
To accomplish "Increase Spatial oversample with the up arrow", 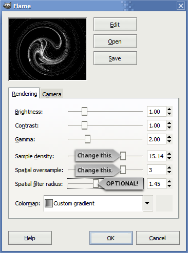I will pyautogui.click(x=169, y=167).
